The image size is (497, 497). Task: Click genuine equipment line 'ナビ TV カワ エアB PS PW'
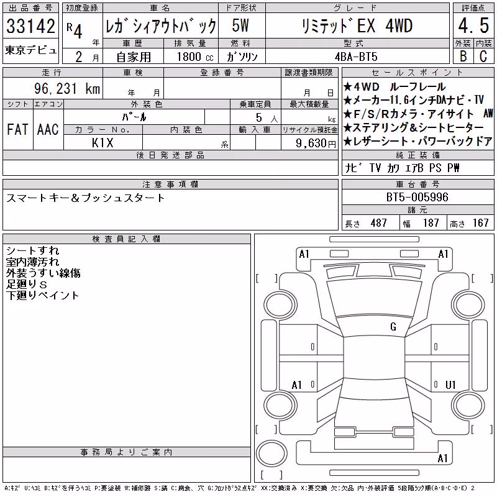[x=402, y=168]
